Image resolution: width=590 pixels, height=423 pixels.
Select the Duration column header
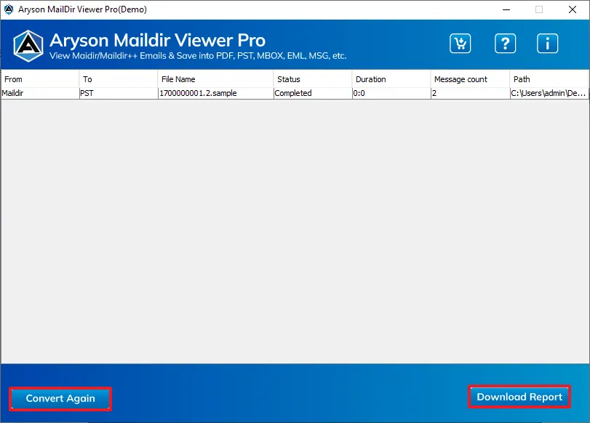391,79
